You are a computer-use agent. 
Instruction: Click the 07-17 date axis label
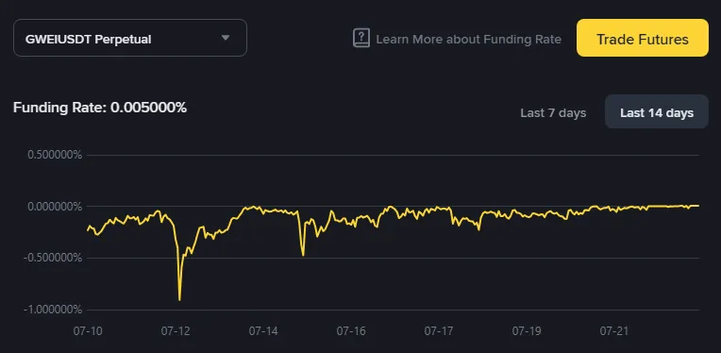pyautogui.click(x=439, y=331)
